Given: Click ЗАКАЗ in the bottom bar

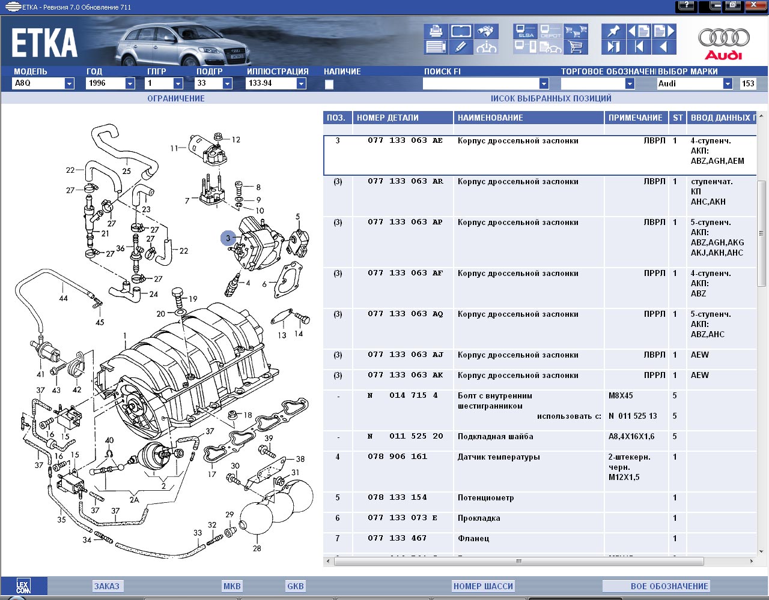Looking at the screenshot, I should pos(106,586).
